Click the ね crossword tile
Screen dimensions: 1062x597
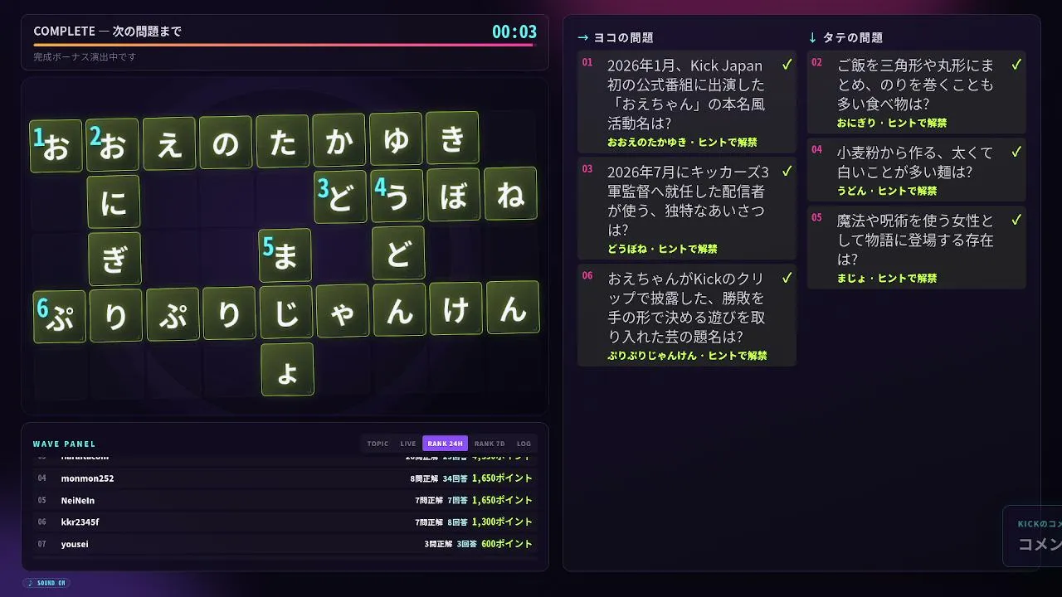pos(510,193)
